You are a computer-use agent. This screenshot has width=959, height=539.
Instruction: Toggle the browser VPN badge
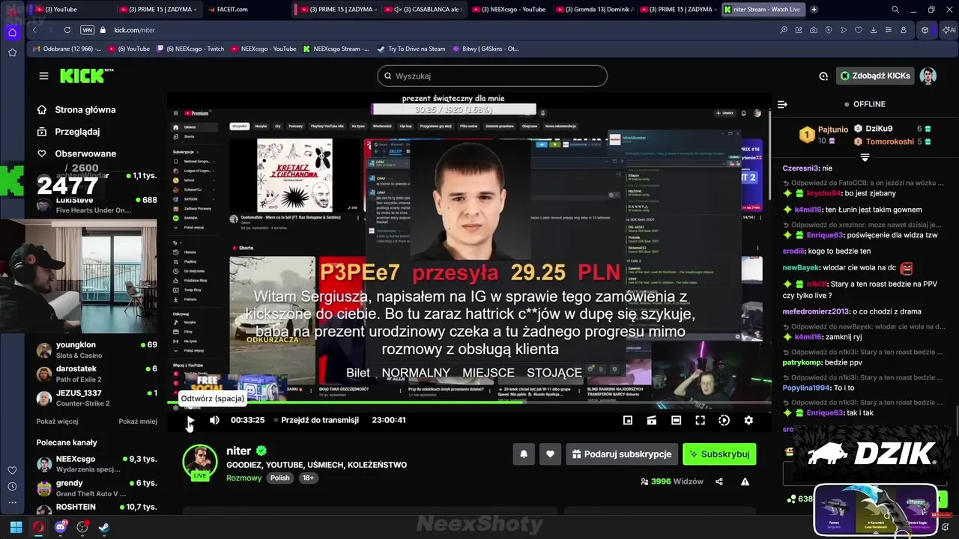87,30
